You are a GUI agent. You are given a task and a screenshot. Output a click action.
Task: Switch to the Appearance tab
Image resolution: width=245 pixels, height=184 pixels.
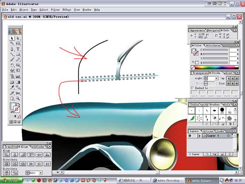(197, 30)
